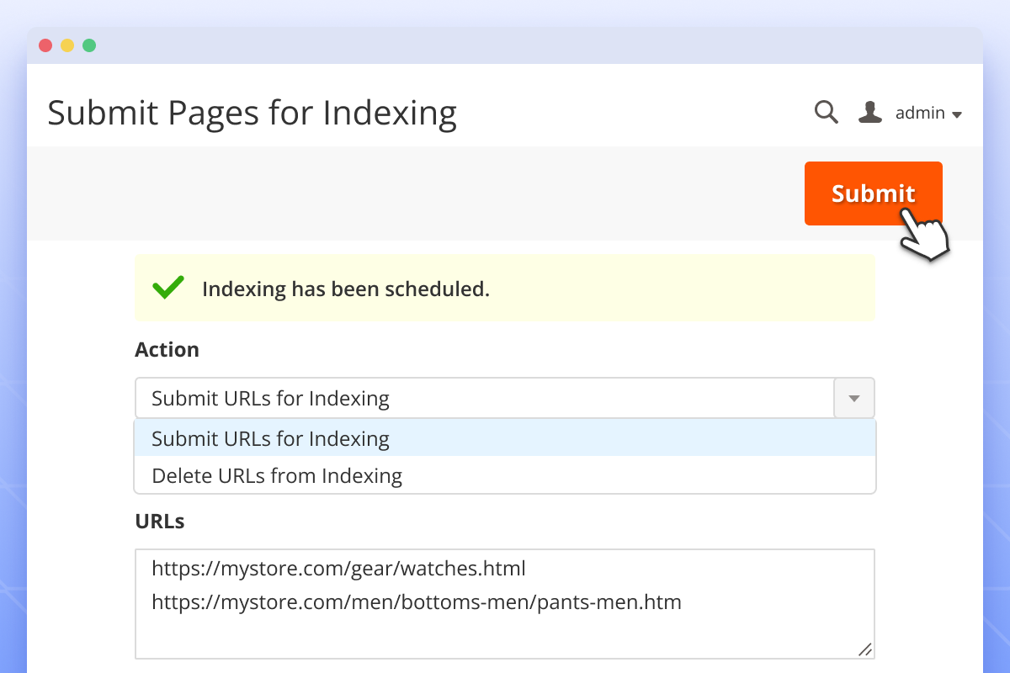Open the Action dropdown arrow

coord(853,398)
